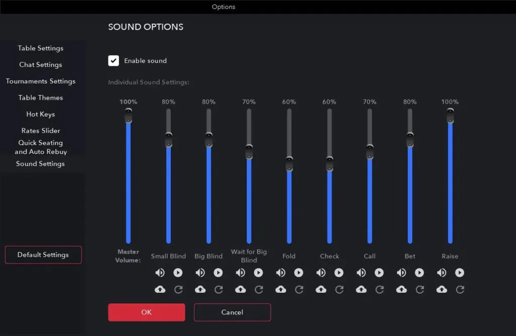This screenshot has height=336, width=516.
Task: Mute the Small Blind sound
Action: [x=160, y=272]
